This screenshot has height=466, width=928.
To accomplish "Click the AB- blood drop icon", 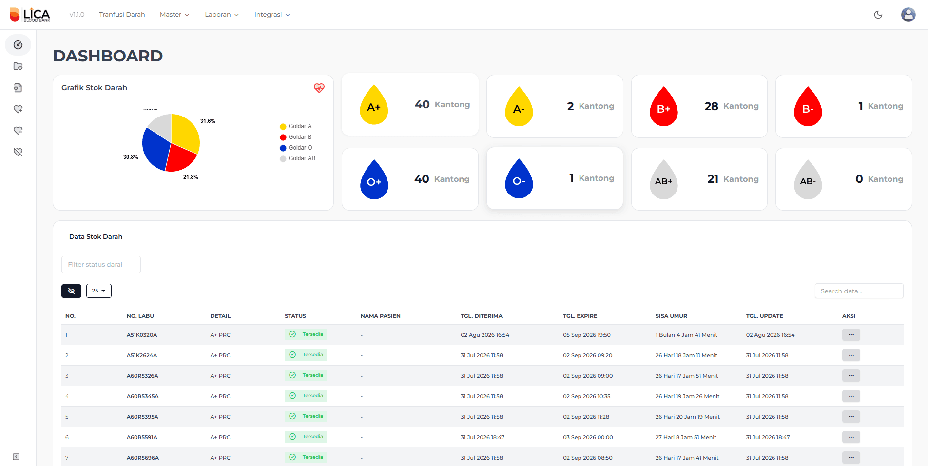I will [808, 179].
